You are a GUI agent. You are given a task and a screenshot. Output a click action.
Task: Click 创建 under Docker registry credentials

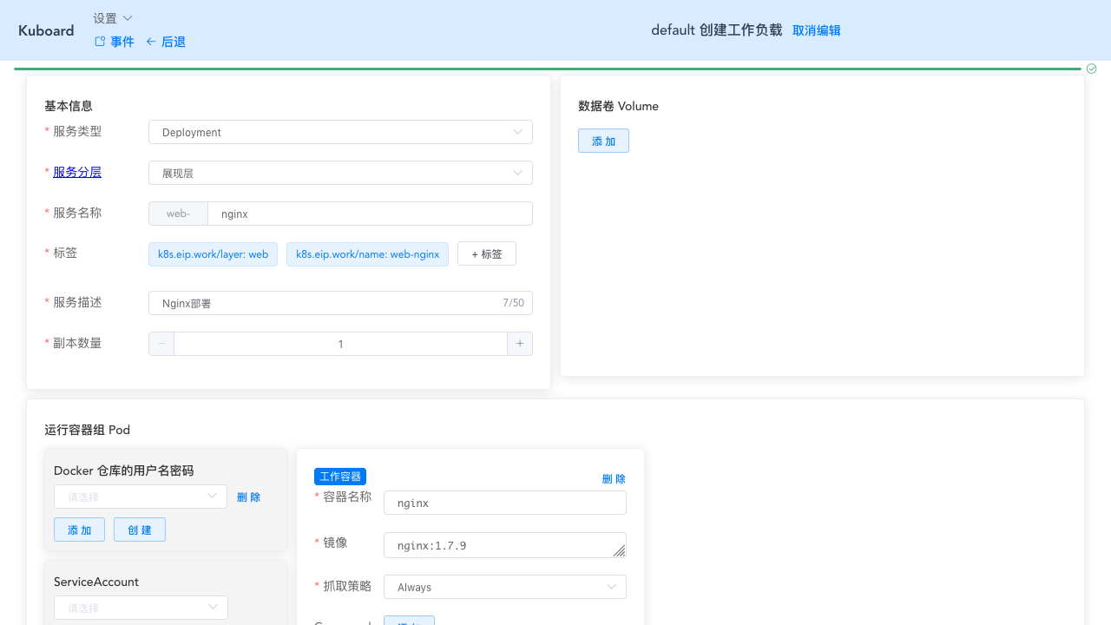tap(140, 530)
